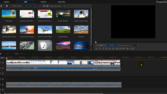
Task: Lock the music track with Overcome clips
Action: [3, 85]
